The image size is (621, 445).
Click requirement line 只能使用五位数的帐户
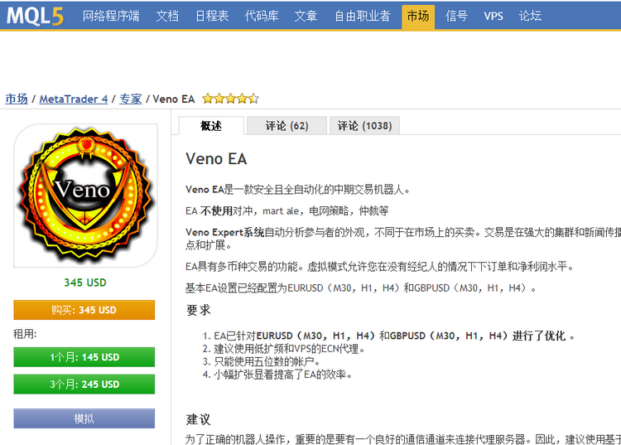(x=267, y=361)
